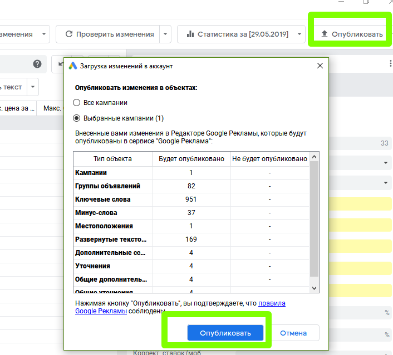The image size is (393, 355).
Task: Click 'Кампании' row in table
Action: coord(191,173)
